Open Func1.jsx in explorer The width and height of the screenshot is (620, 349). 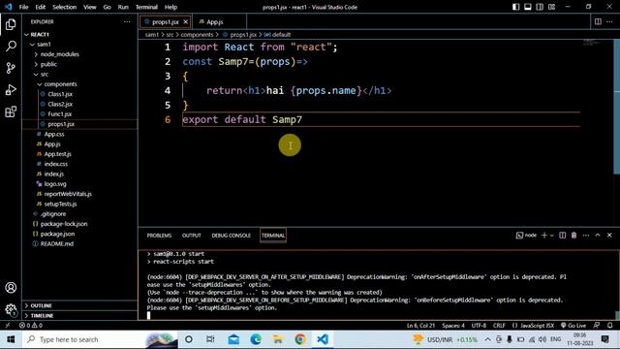(x=79, y=114)
